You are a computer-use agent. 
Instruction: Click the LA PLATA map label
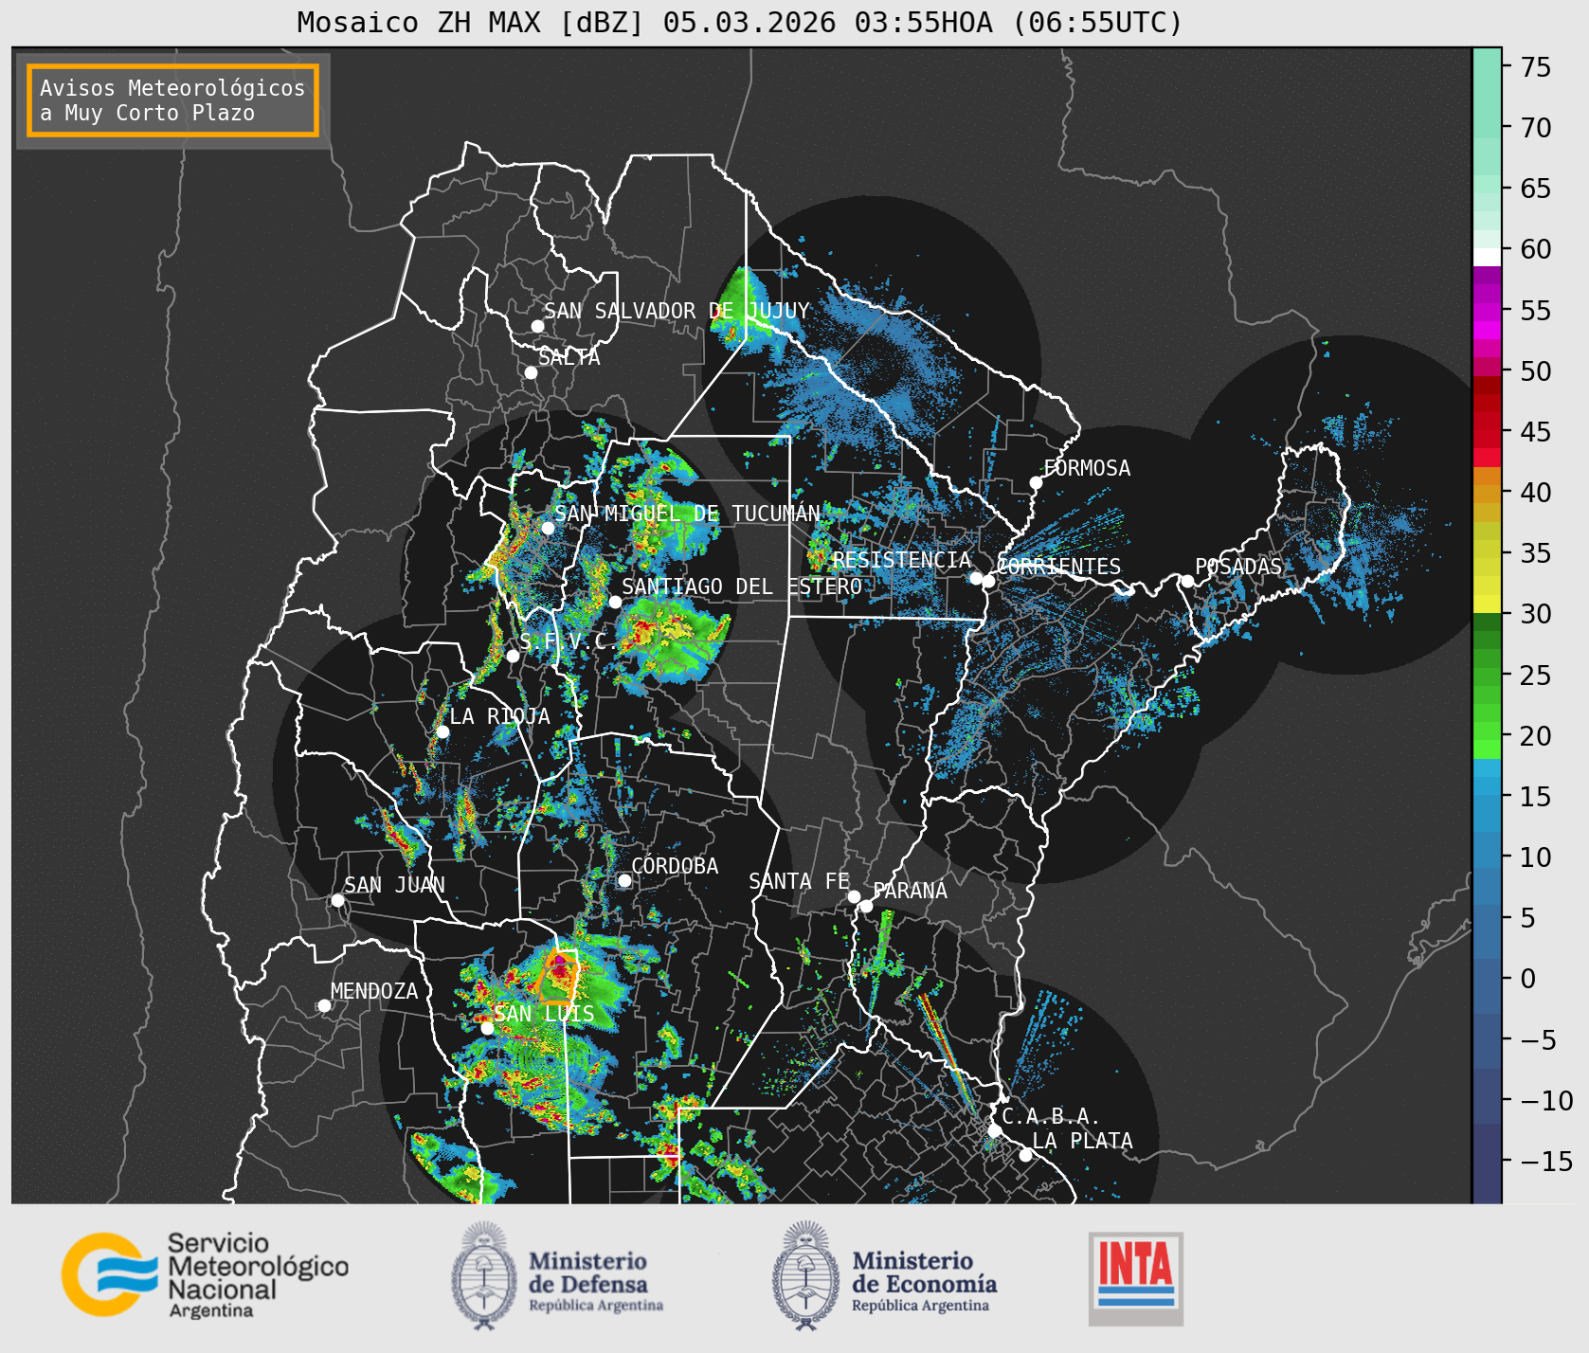pos(1082,1141)
